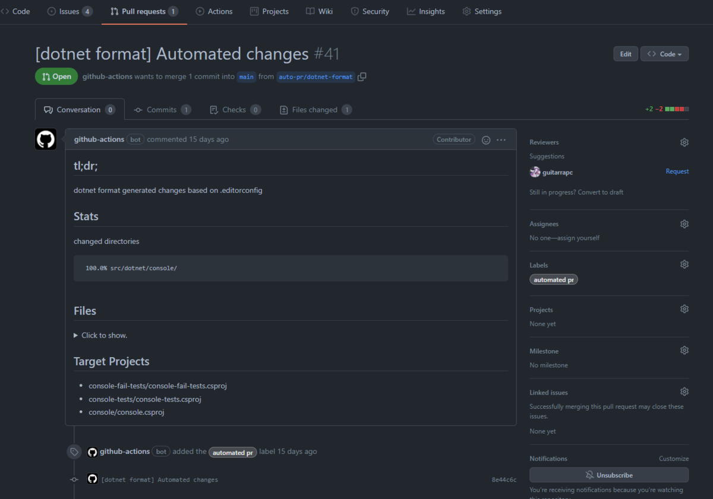Open the Actions tab
This screenshot has height=499, width=713.
(x=214, y=11)
